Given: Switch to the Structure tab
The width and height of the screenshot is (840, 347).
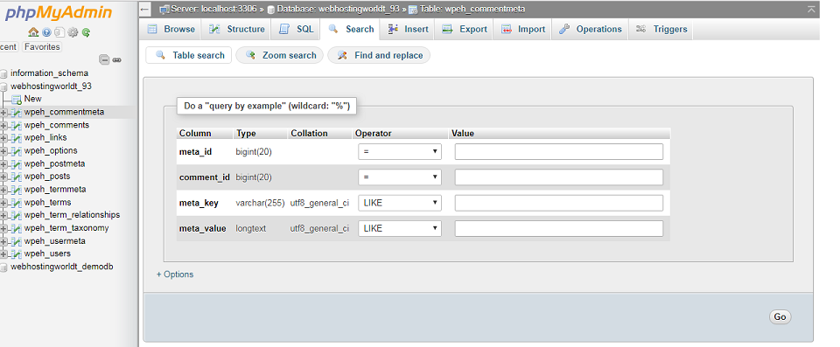Looking at the screenshot, I should coord(237,30).
